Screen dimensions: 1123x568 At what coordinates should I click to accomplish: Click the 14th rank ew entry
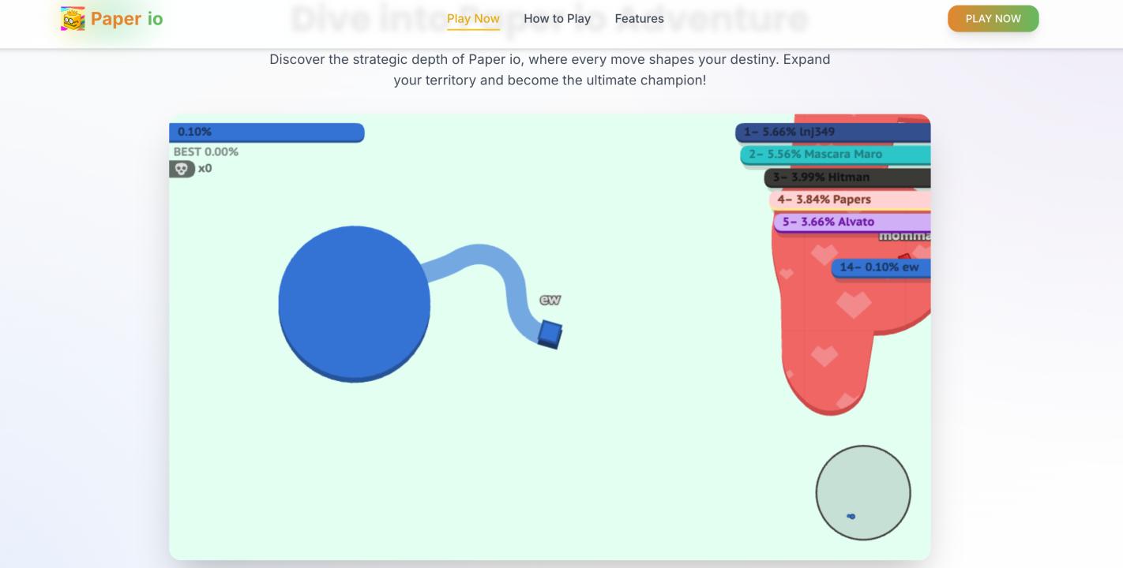point(880,267)
